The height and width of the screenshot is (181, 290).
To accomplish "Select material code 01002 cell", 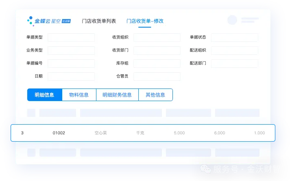I will pos(59,133).
